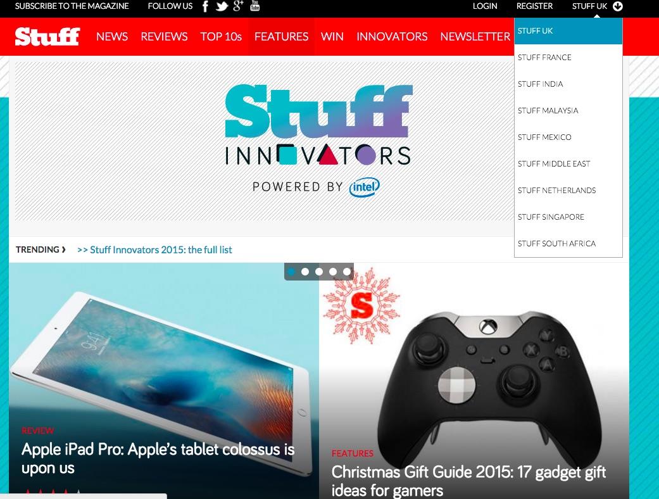Open the Twitter bird icon
This screenshot has width=659, height=499.
tap(222, 6)
